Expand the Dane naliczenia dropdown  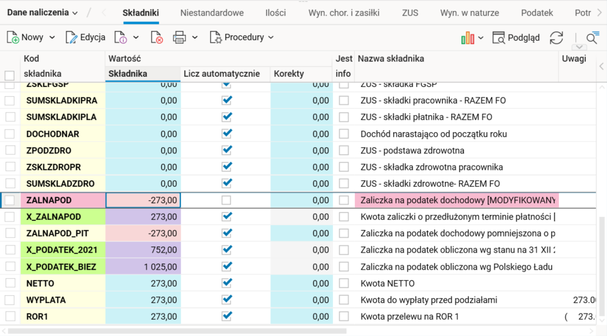[x=42, y=12]
